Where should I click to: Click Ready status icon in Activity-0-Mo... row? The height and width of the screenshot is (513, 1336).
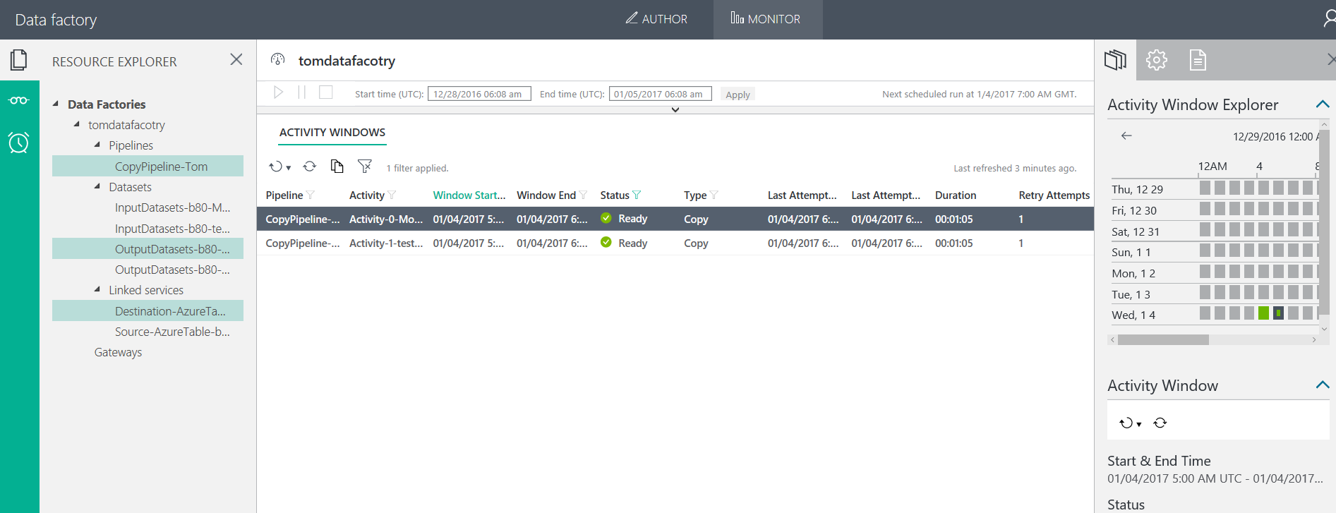coord(606,219)
